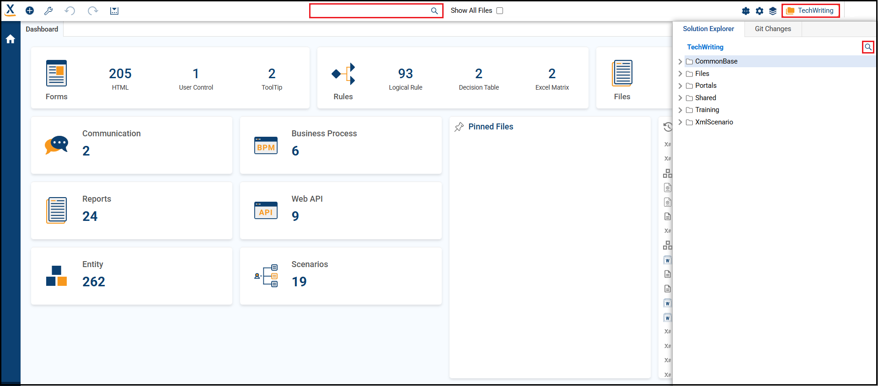This screenshot has height=386, width=878.
Task: Open the wrench tools icon
Action: (48, 11)
